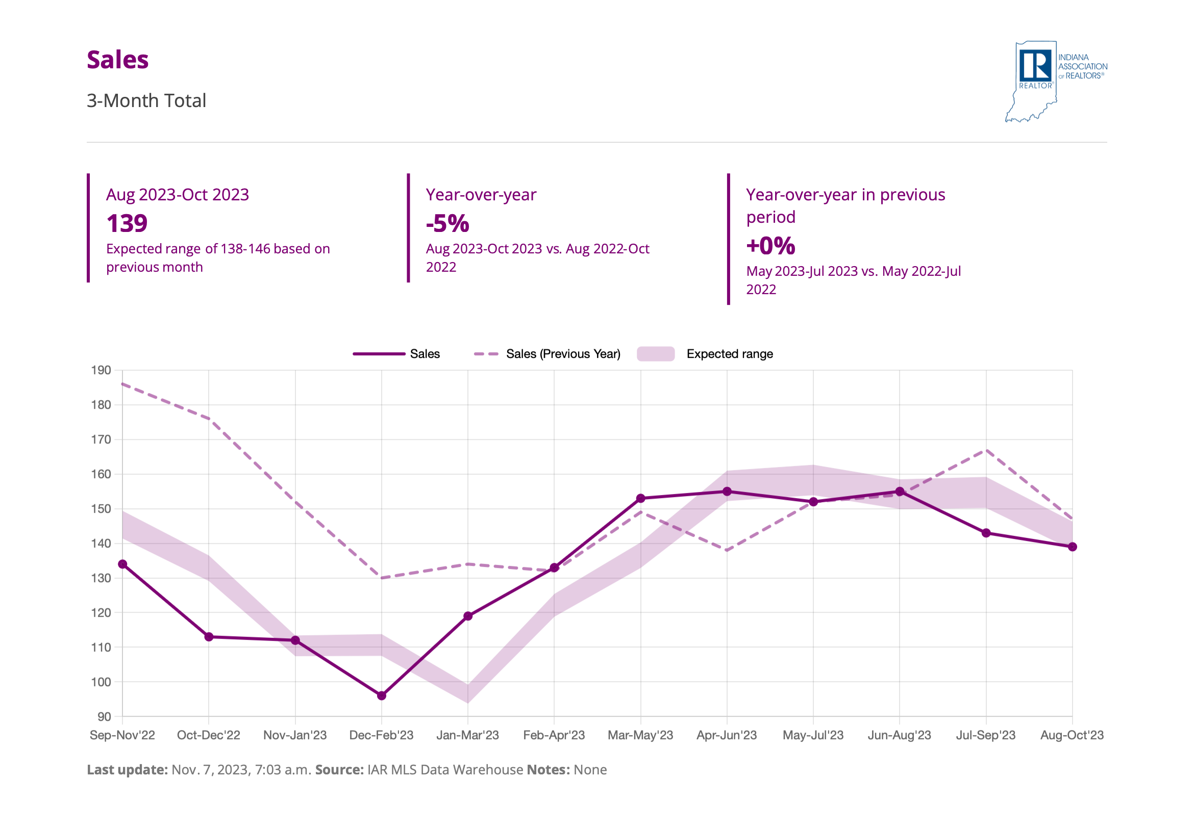The width and height of the screenshot is (1194, 832).
Task: Click the Sep-Nov'22 sales data point
Action: (x=123, y=564)
